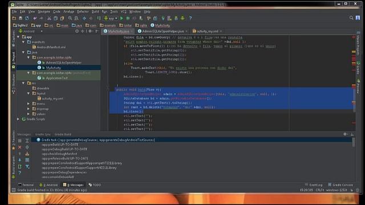Click sqlite2 breadcrumb at path start
Viewport: 365px width, 205px height.
[21, 25]
